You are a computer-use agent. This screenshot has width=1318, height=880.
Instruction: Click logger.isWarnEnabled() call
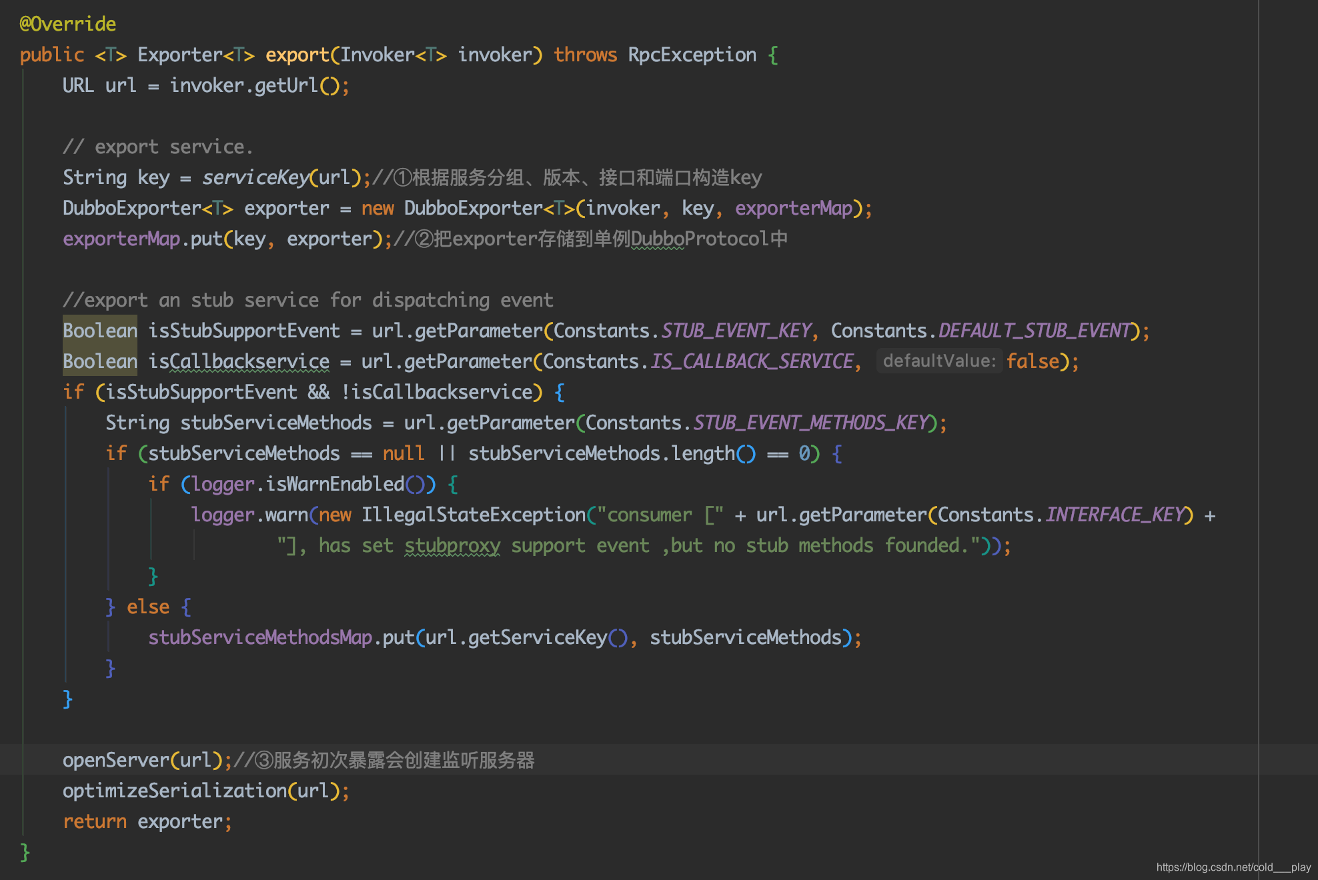click(308, 484)
